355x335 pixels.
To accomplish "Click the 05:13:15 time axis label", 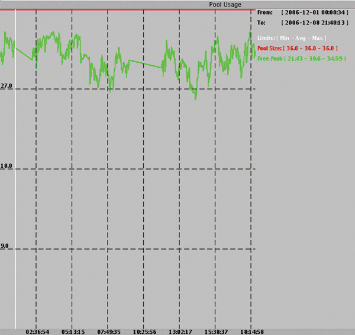I will 73,331.
